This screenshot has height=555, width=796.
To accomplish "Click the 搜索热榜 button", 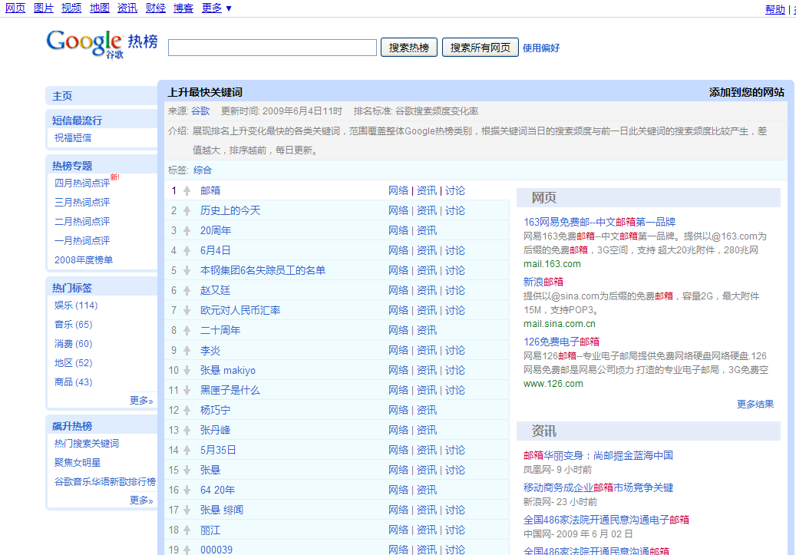I will point(408,48).
